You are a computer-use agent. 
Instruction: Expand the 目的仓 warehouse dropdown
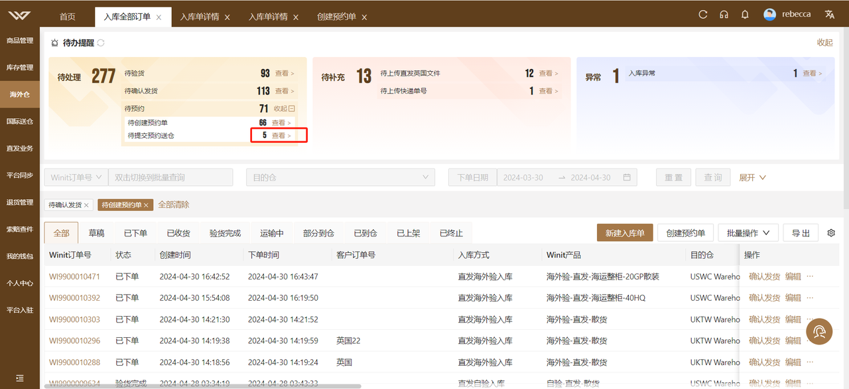pyautogui.click(x=340, y=177)
